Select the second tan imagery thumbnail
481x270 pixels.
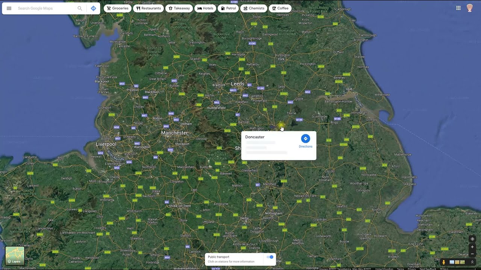(x=457, y=262)
